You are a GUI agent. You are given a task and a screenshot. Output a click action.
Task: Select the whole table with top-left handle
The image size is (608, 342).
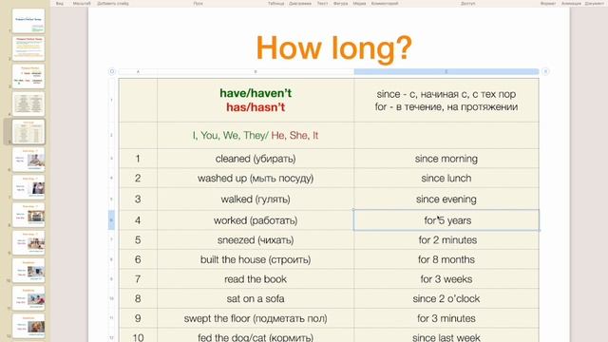[x=112, y=71]
